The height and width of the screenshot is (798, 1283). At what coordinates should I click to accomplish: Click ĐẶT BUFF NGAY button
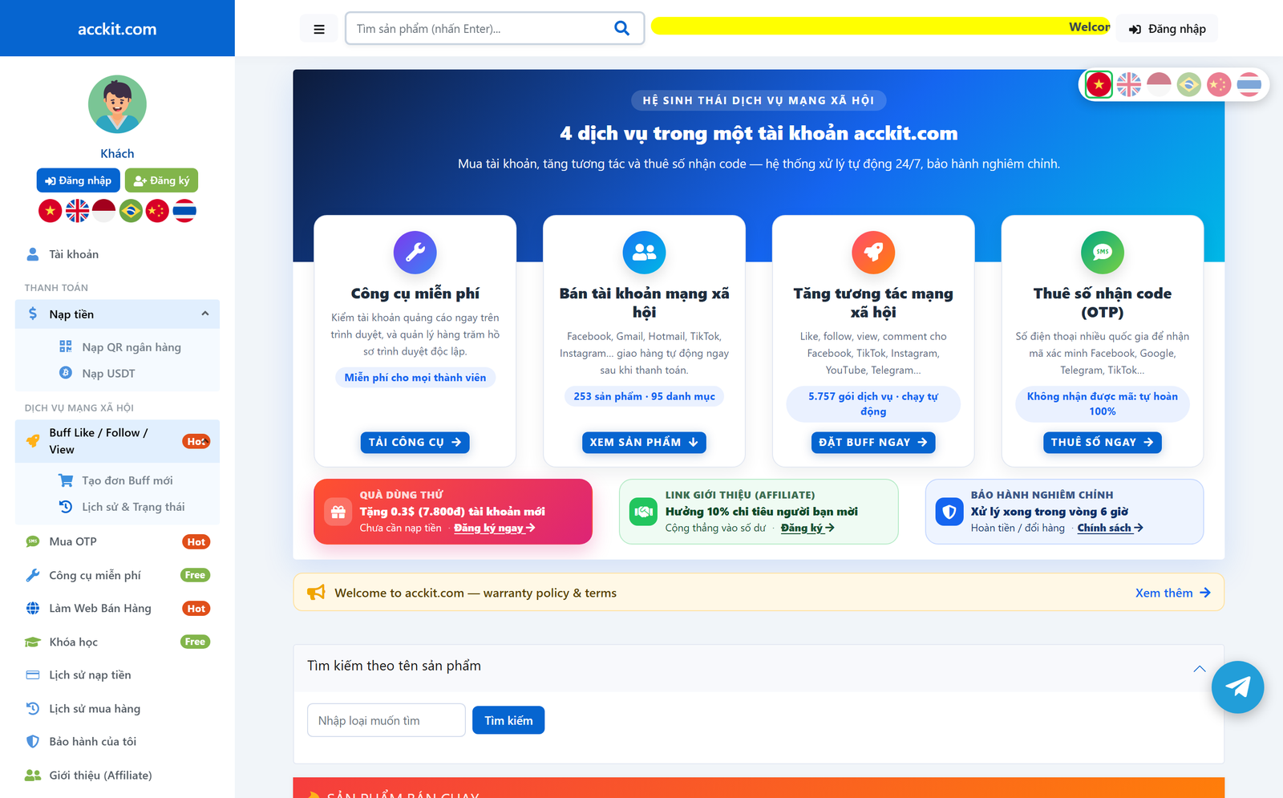[873, 443]
